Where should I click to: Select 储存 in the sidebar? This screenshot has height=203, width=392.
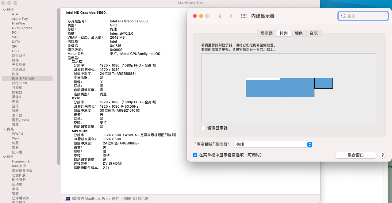(15, 60)
